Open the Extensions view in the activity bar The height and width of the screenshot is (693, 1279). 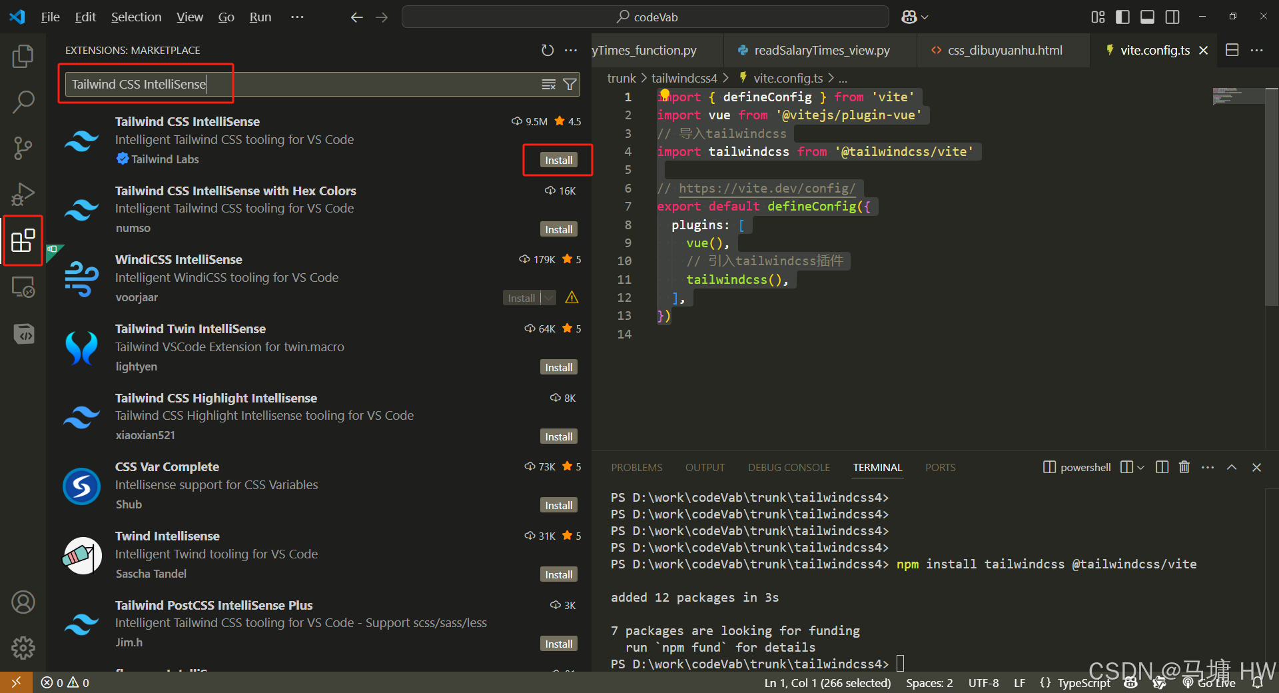click(23, 241)
